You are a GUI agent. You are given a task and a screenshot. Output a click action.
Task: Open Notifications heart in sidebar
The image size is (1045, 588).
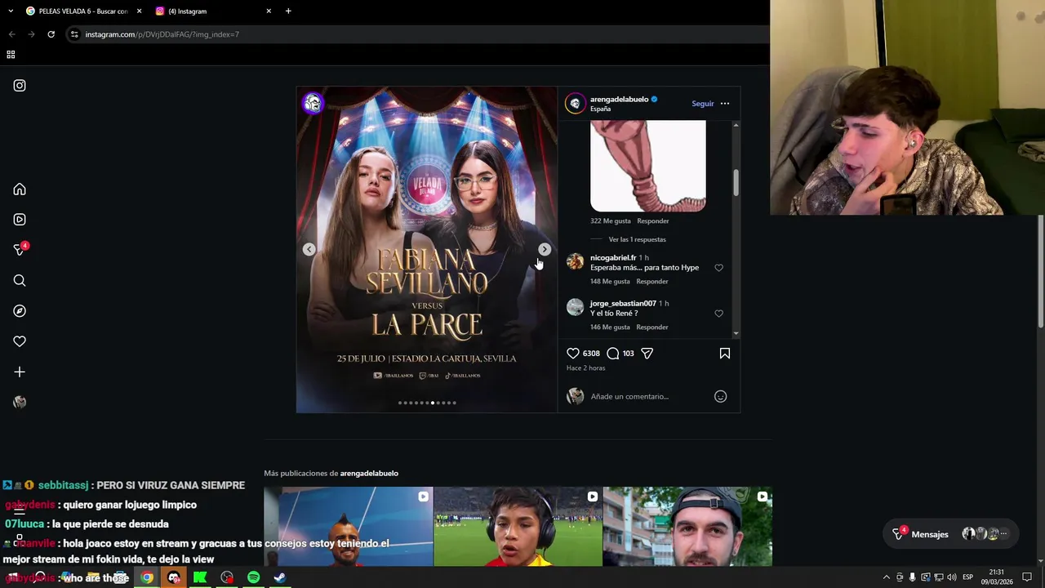(20, 341)
